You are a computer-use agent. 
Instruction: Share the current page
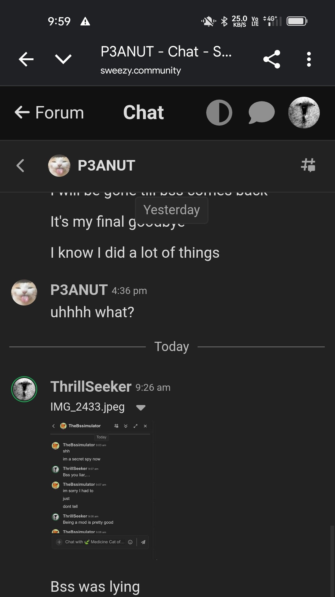[x=272, y=59]
